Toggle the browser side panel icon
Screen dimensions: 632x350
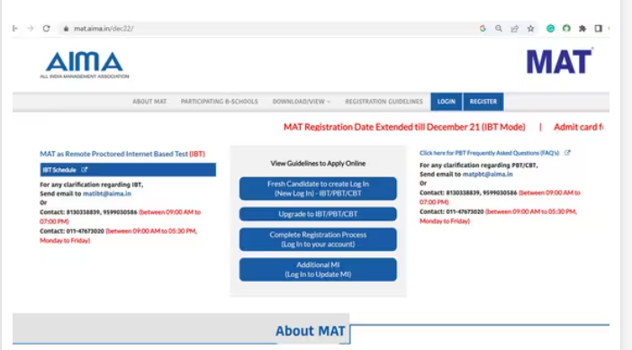pyautogui.click(x=599, y=29)
